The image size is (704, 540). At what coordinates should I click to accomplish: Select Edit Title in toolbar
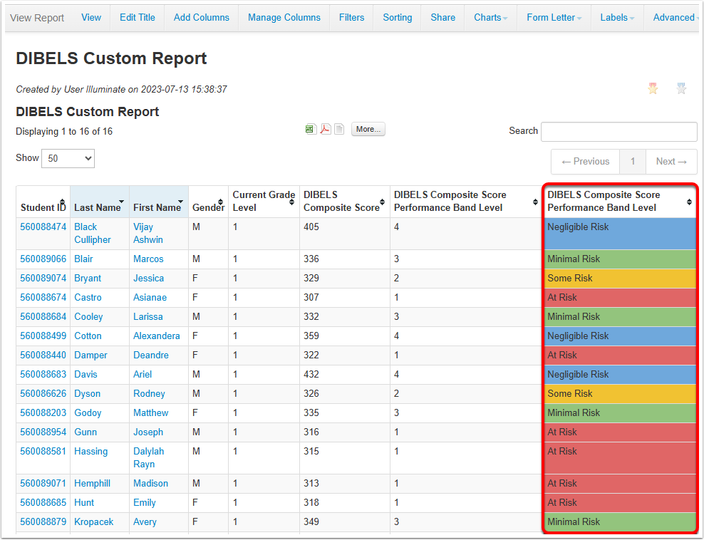[138, 18]
